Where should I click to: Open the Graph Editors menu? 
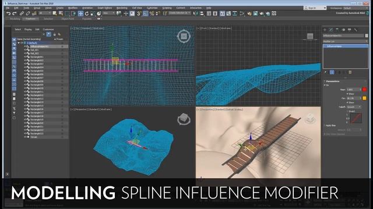coord(105,8)
